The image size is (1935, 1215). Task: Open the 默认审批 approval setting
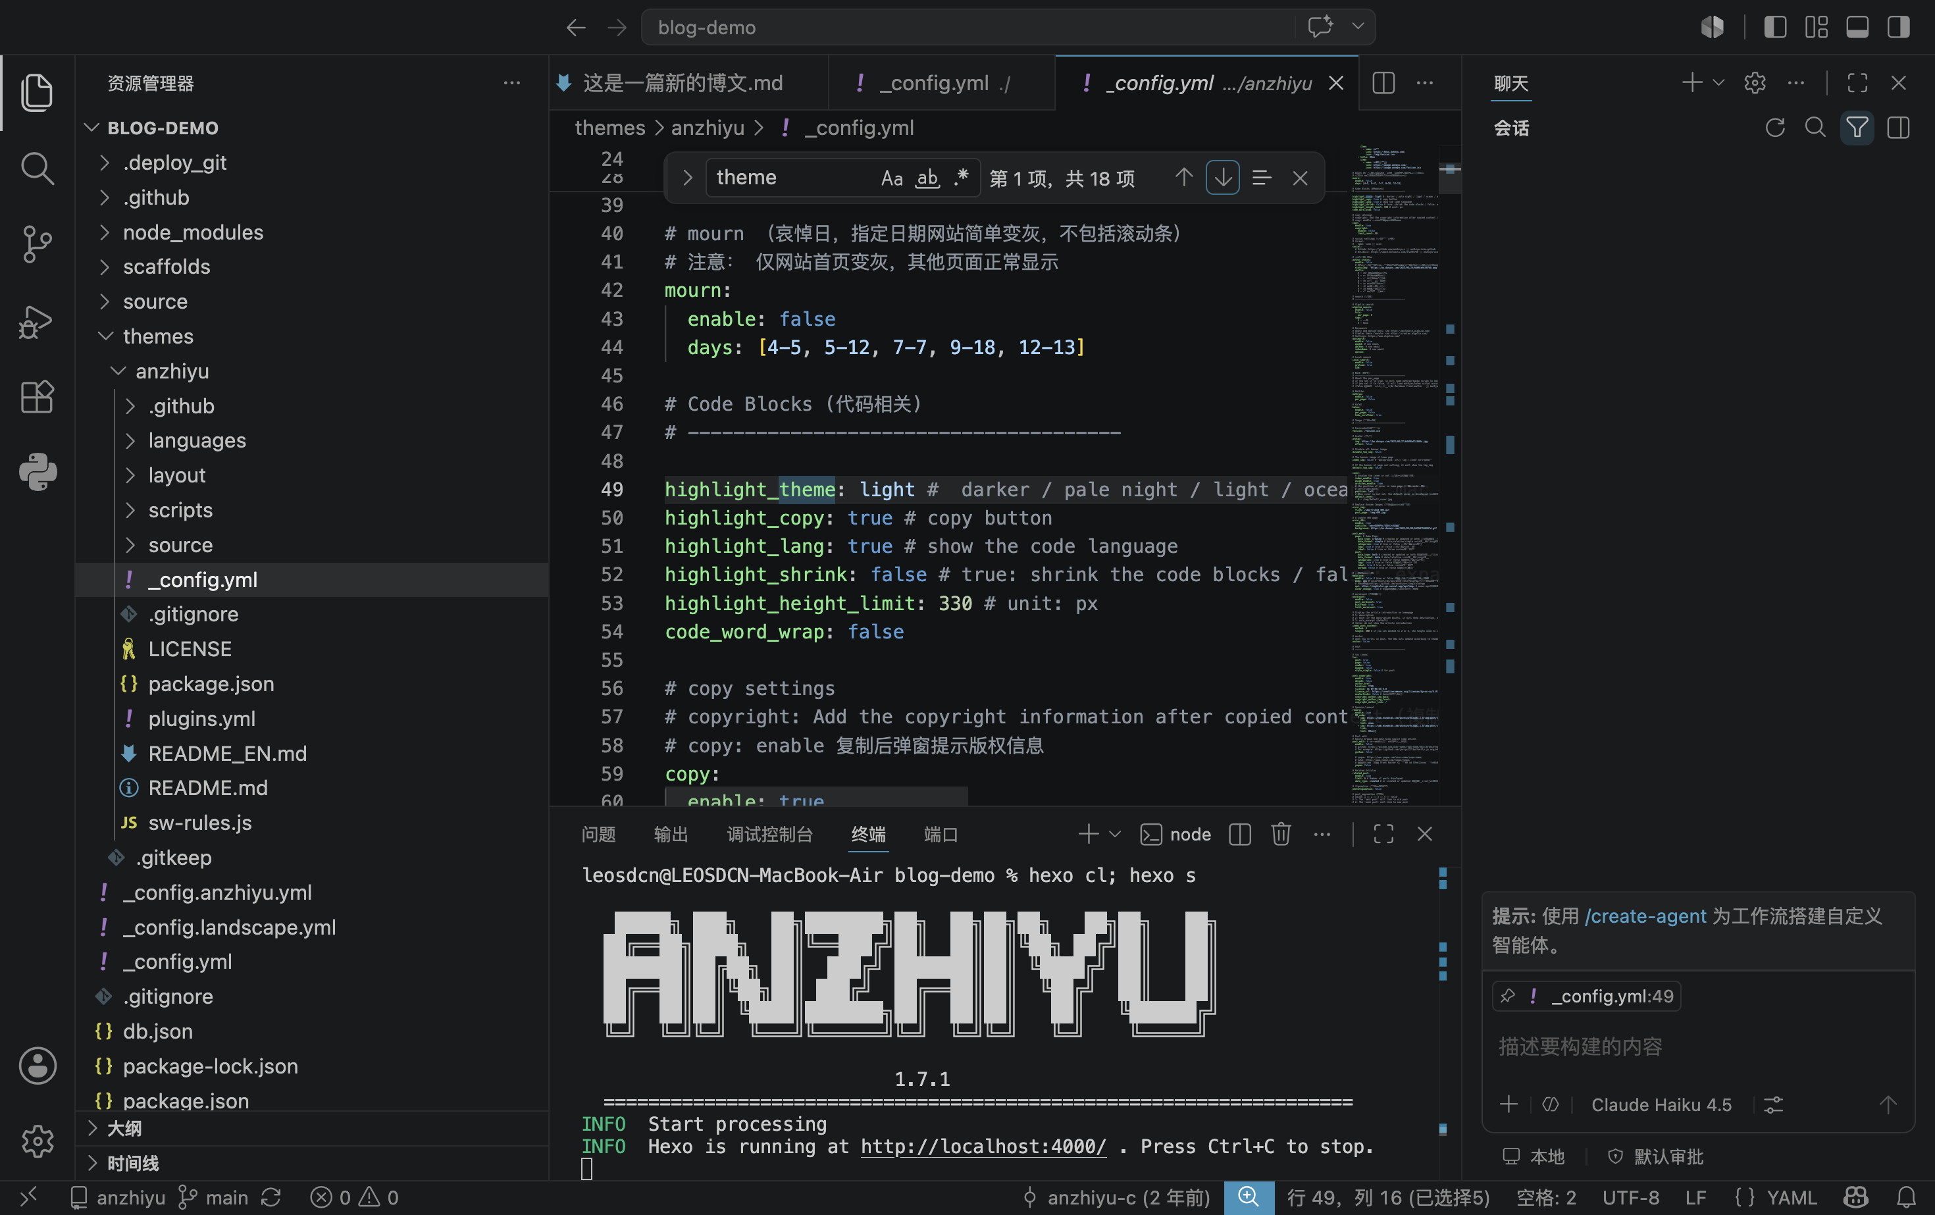click(1655, 1156)
